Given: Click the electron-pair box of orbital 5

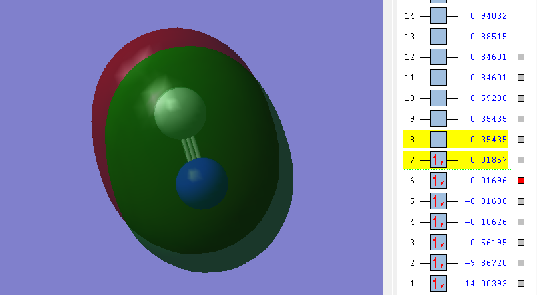Looking at the screenshot, I should coord(438,201).
